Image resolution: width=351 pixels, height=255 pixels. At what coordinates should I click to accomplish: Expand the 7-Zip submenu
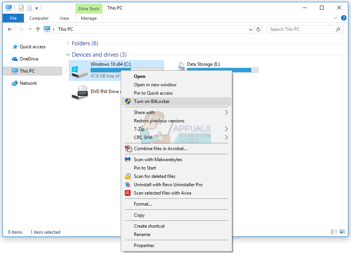pos(176,129)
